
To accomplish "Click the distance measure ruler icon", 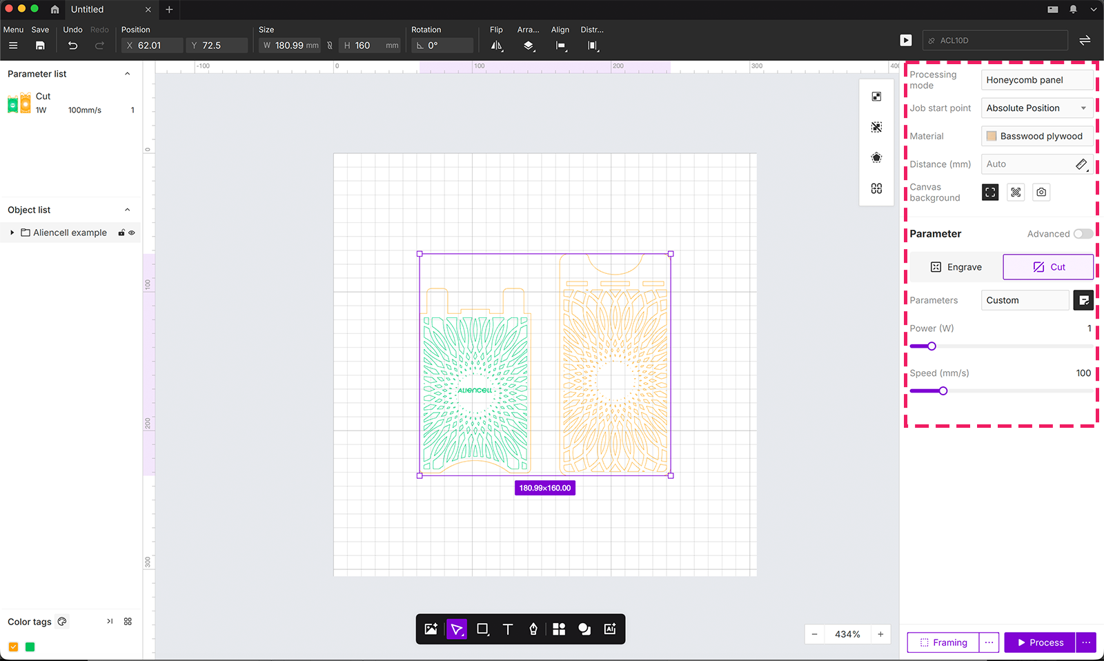I will tap(1081, 164).
